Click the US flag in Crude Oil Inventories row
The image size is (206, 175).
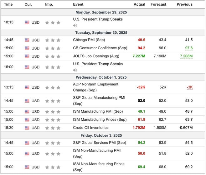pos(27,128)
